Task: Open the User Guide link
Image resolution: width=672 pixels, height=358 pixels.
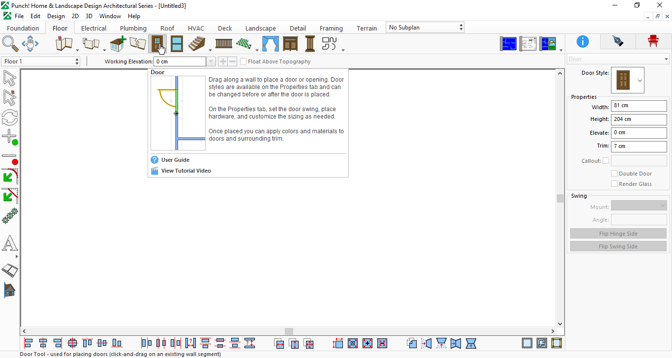Action: (x=175, y=160)
